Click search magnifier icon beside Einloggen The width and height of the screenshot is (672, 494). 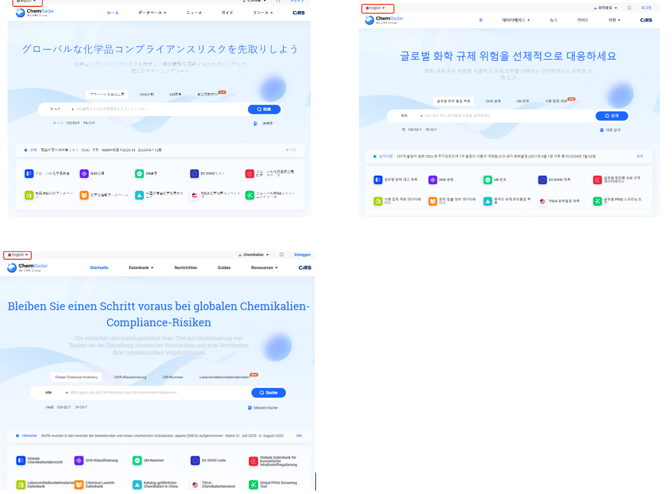tap(281, 255)
